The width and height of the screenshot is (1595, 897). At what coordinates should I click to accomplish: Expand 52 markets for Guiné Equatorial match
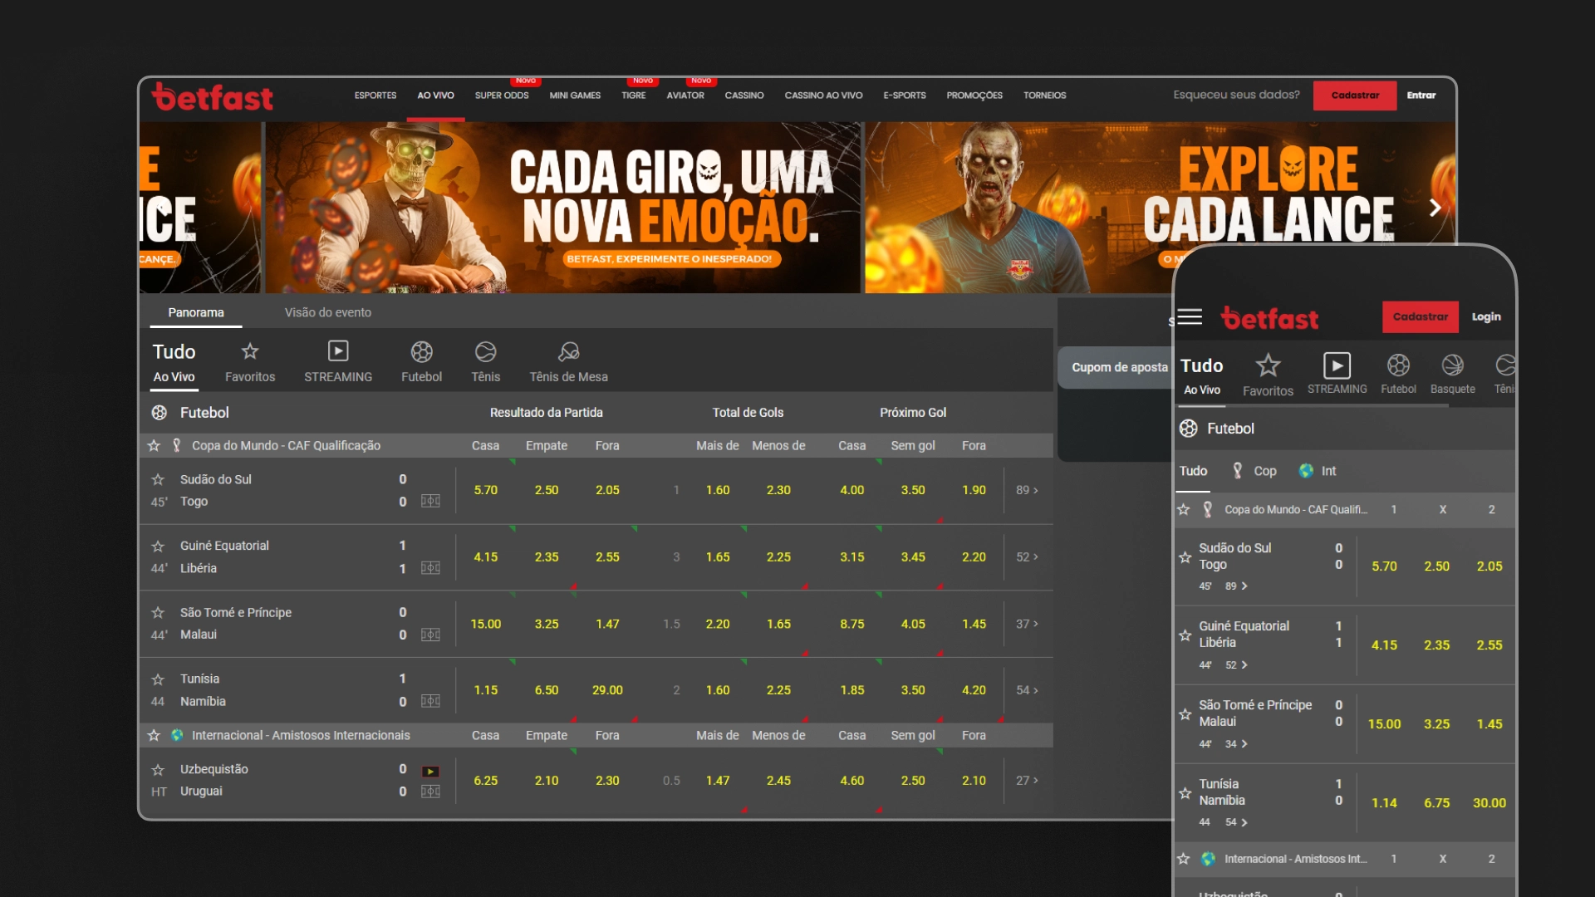coord(1027,557)
